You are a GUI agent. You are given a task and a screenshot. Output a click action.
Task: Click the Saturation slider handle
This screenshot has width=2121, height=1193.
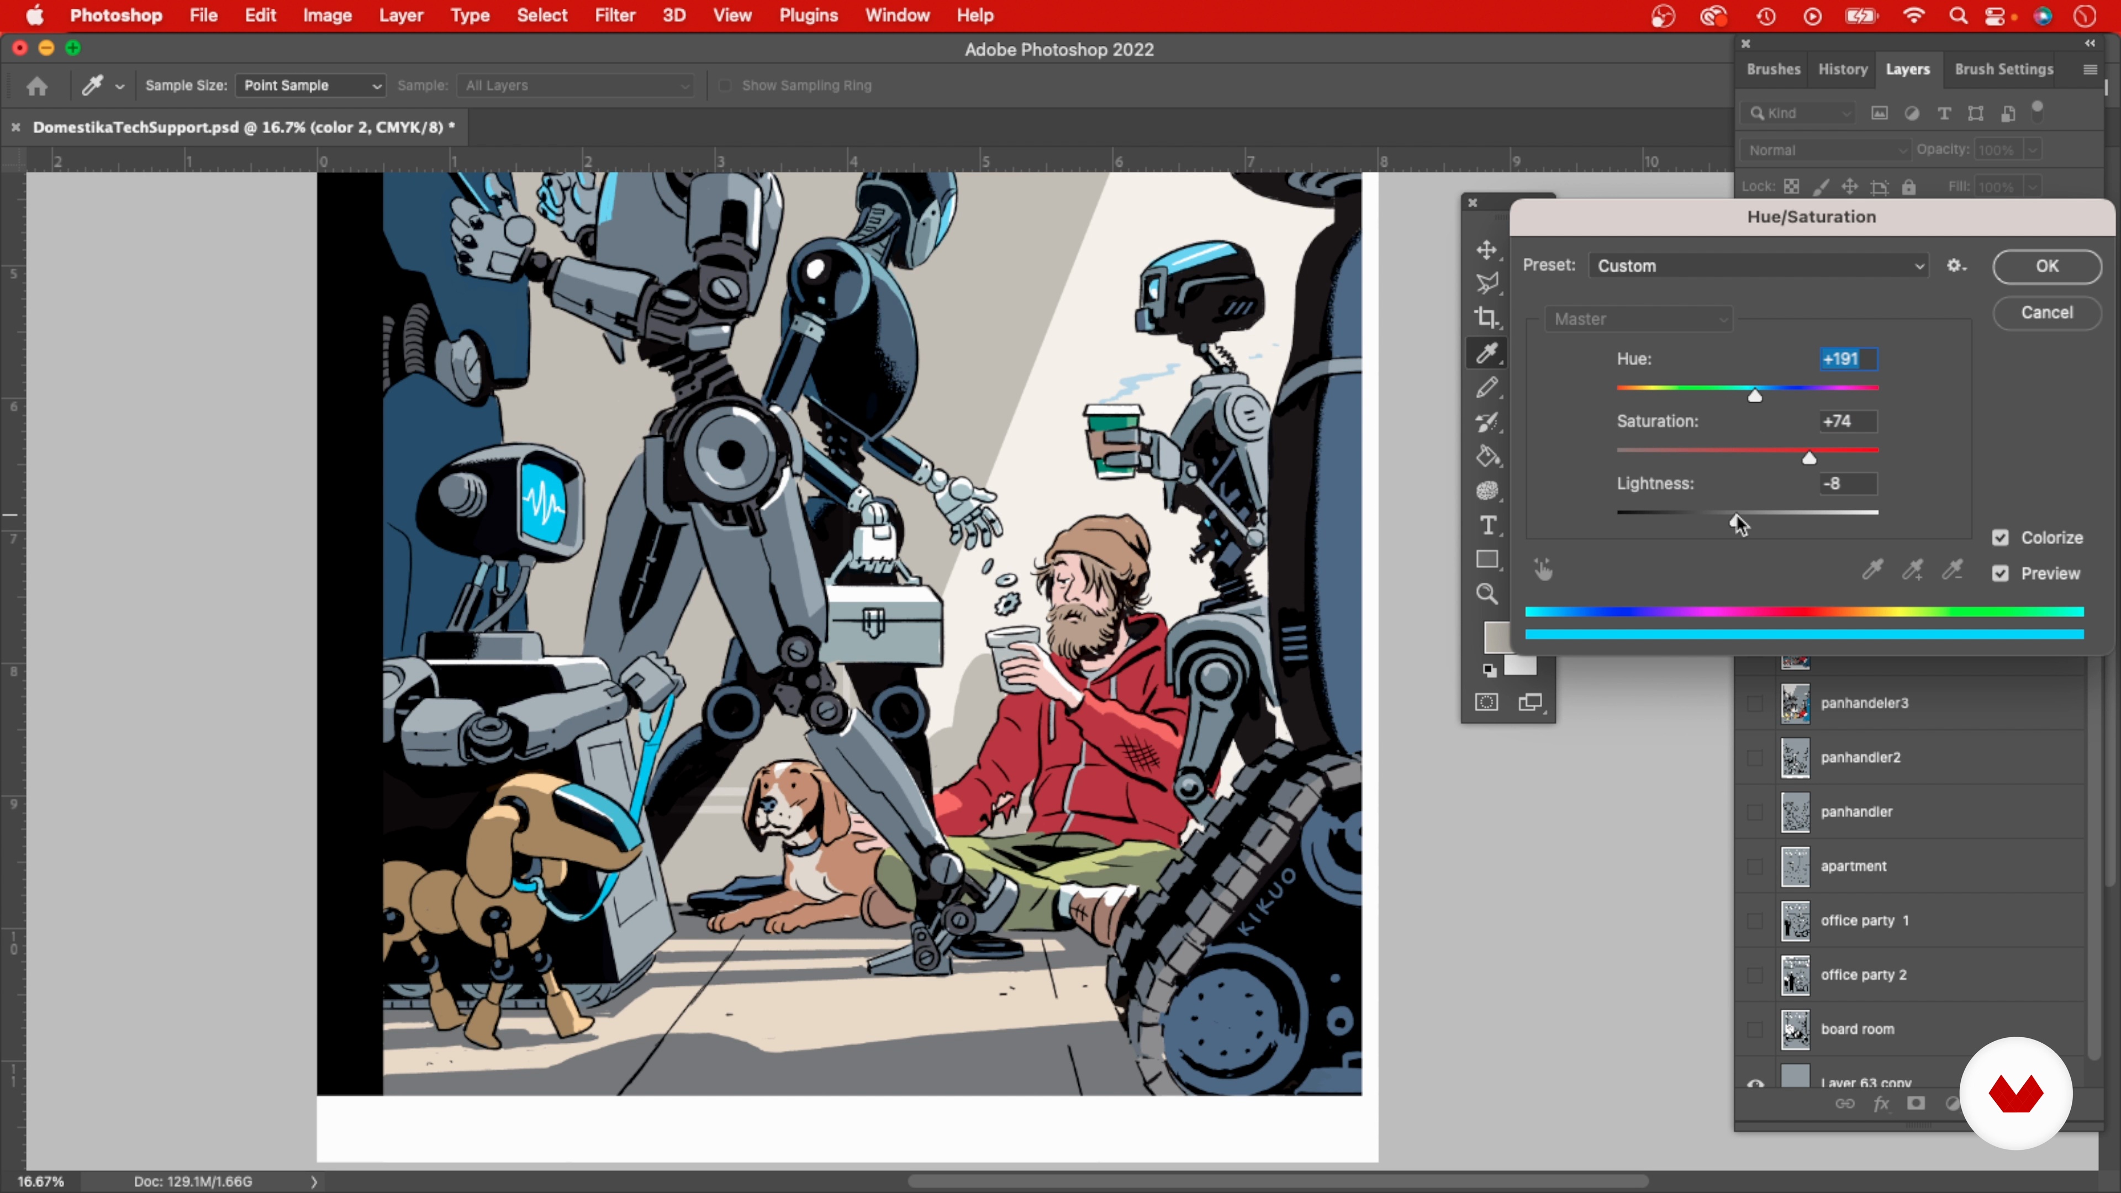click(x=1809, y=458)
